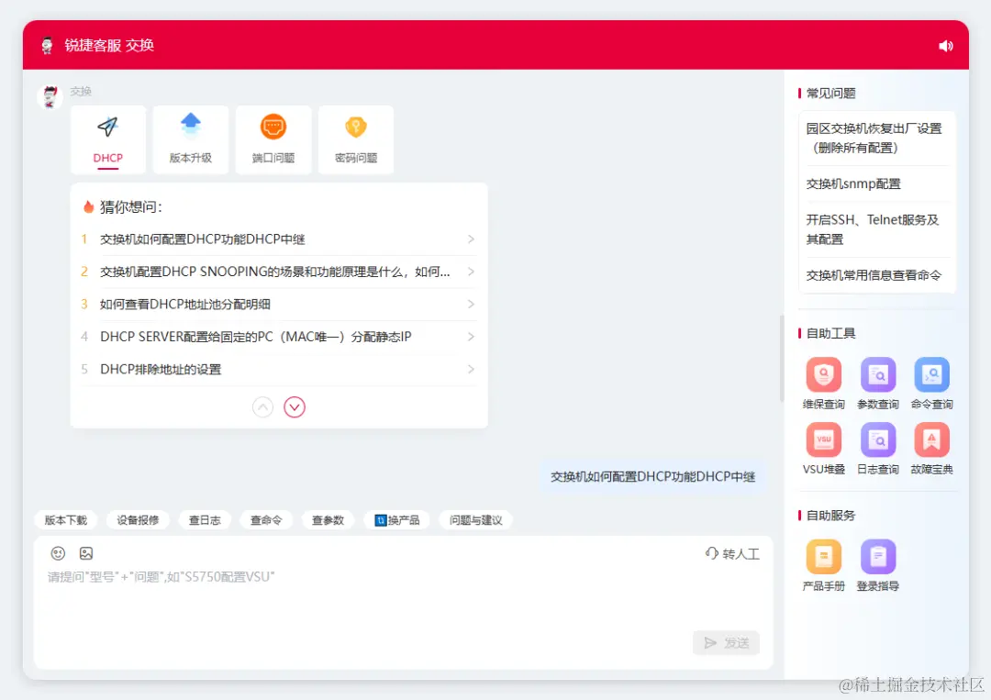The height and width of the screenshot is (700, 991).
Task: Select the 端口问题 port icon
Action: coord(273,127)
